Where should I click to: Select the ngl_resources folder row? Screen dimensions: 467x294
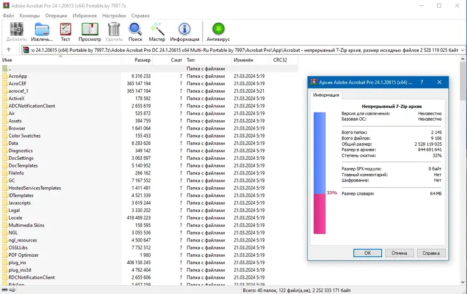(x=149, y=240)
